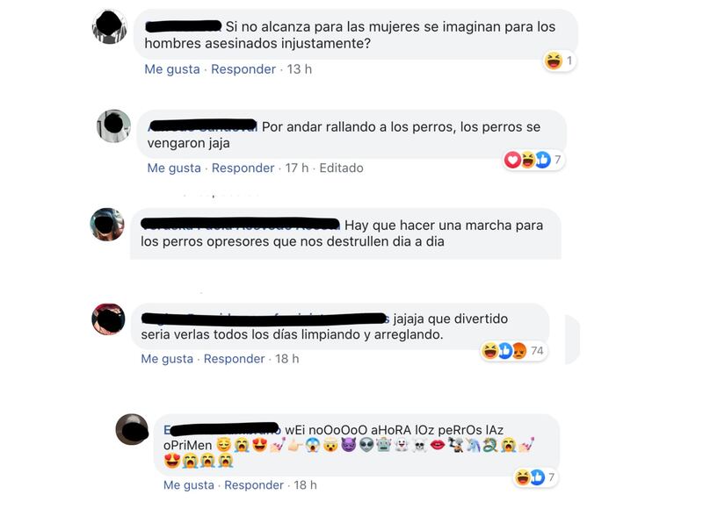This screenshot has width=703, height=530.
Task: Click Me gusta on the 17 h comment
Action: [174, 168]
